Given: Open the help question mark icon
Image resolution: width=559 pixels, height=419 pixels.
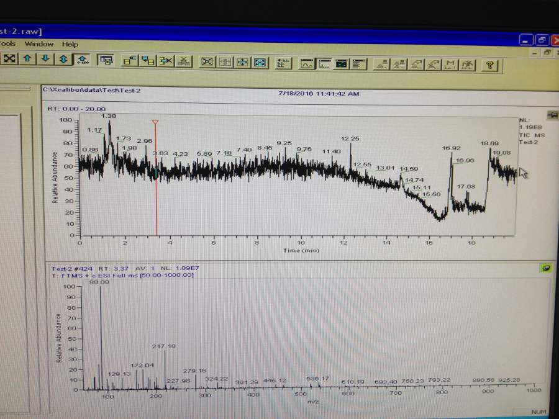Looking at the screenshot, I should [x=490, y=66].
